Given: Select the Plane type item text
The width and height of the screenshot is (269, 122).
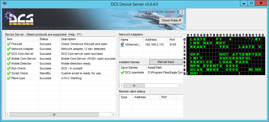Looking at the screenshot, I should tap(18, 78).
